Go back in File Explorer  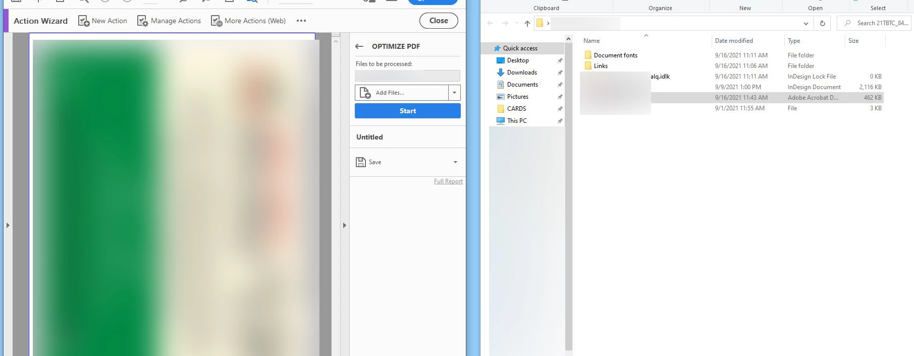pos(490,23)
